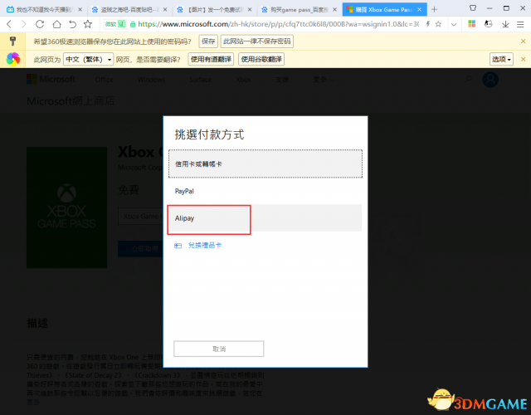Expand the address bar dropdown chevron
This screenshot has height=415, width=531.
pos(454,24)
